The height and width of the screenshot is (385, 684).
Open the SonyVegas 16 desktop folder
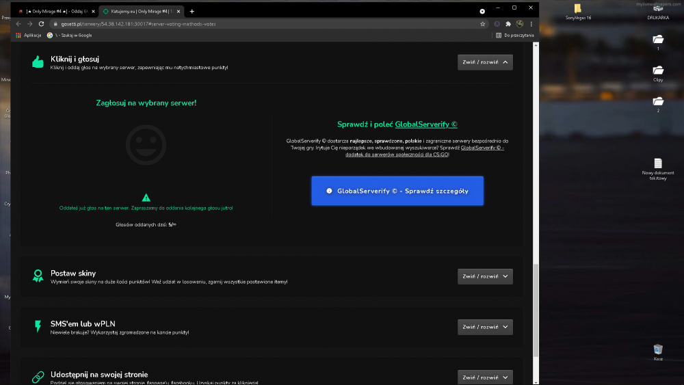(x=578, y=12)
